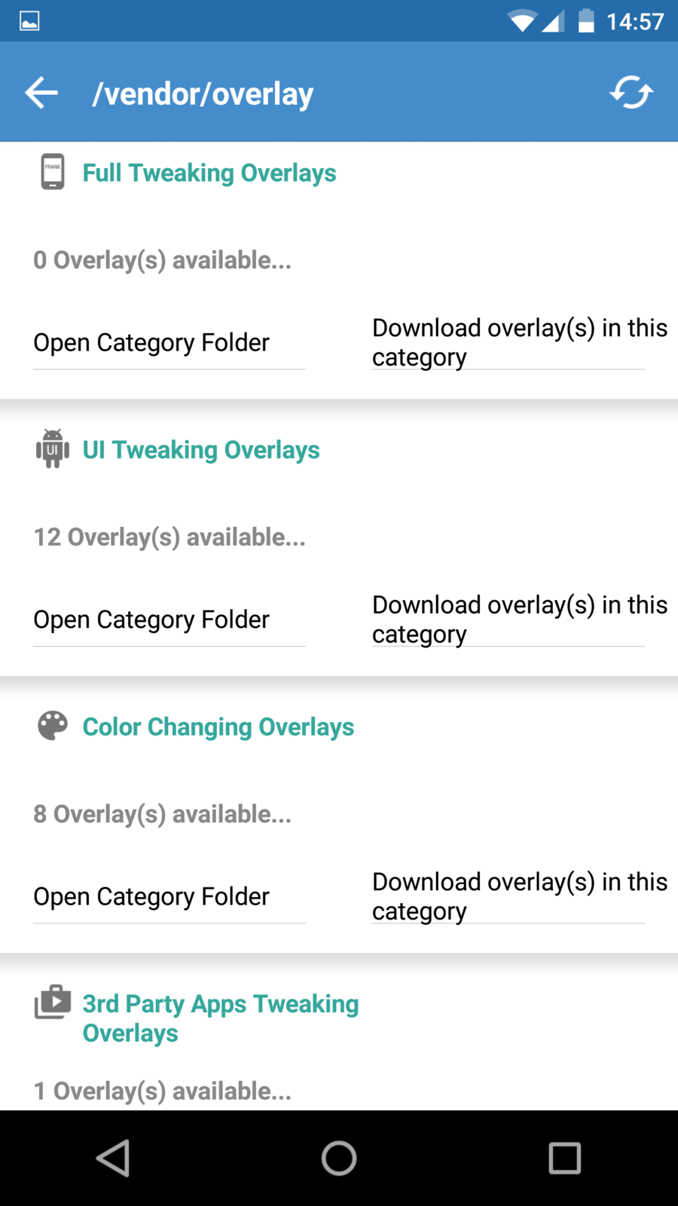Open Category Folder for Full Tweaking Overlays
The image size is (678, 1206).
[151, 343]
